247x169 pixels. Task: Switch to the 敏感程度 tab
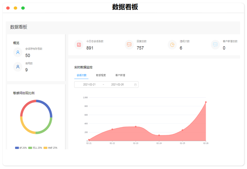101,75
